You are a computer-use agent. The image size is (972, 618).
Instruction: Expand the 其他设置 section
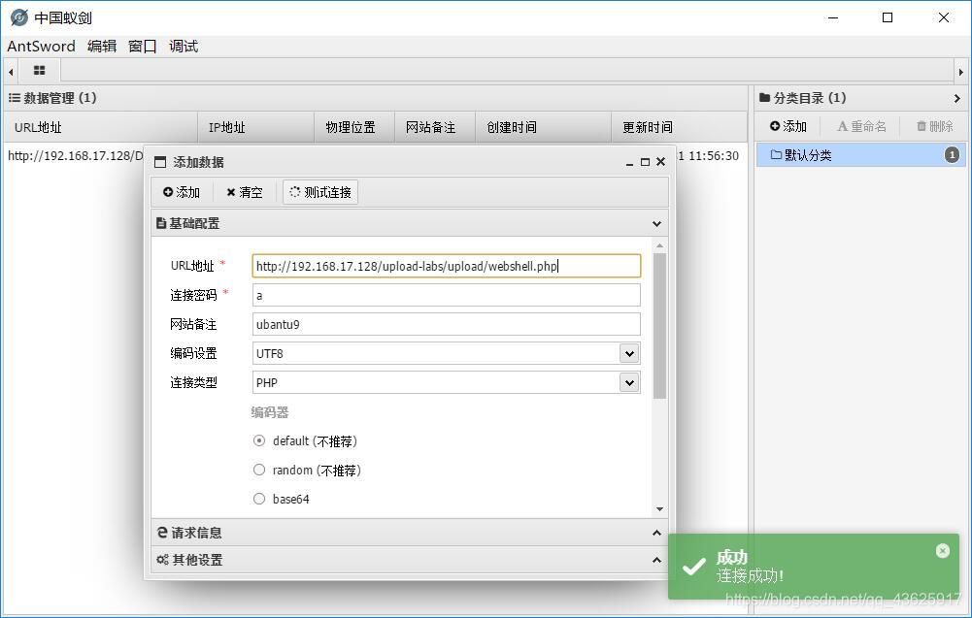[656, 560]
